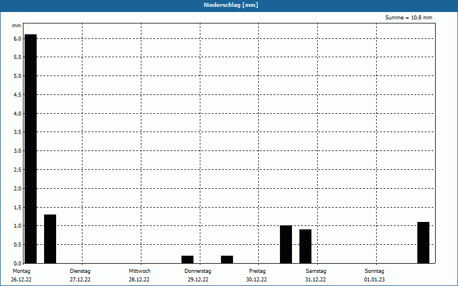Image resolution: width=458 pixels, height=286 pixels.
Task: Click the small bar between Donnerstag and Freitag
Action: coord(227,260)
